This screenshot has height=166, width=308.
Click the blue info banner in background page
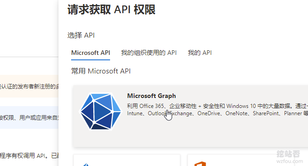pos(29,117)
